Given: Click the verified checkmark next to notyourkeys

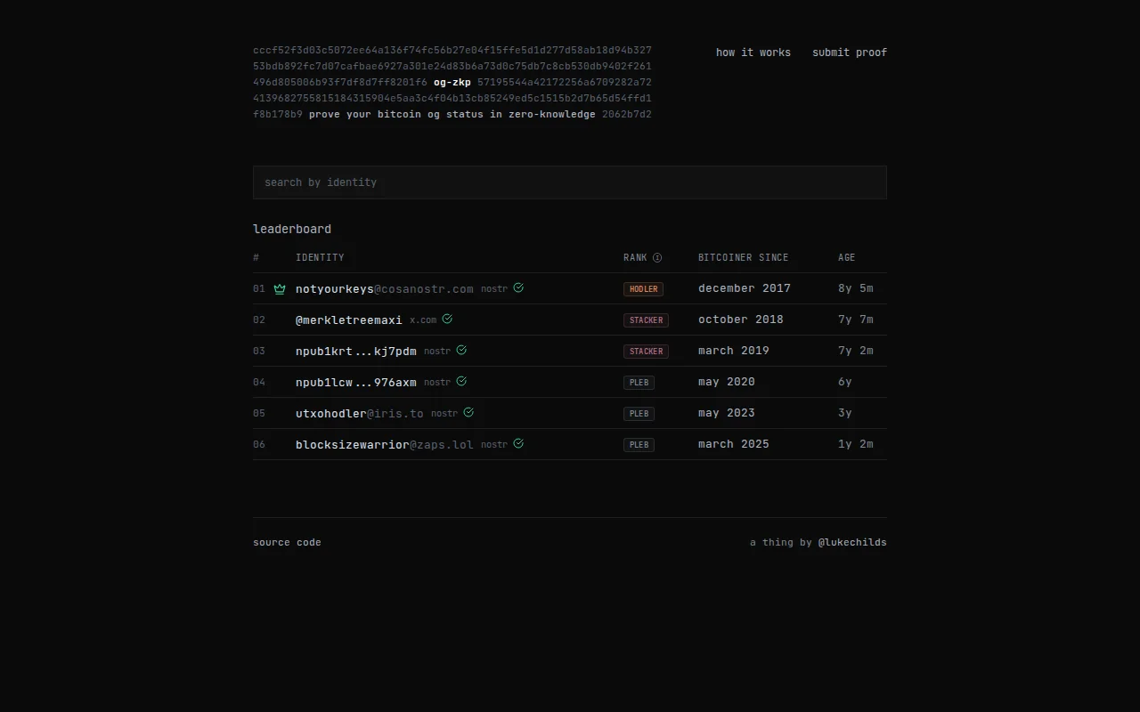Looking at the screenshot, I should (518, 287).
